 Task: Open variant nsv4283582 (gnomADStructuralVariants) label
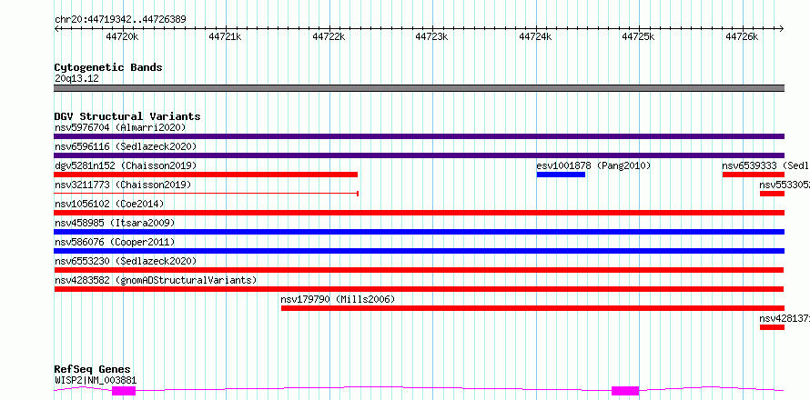(156, 280)
